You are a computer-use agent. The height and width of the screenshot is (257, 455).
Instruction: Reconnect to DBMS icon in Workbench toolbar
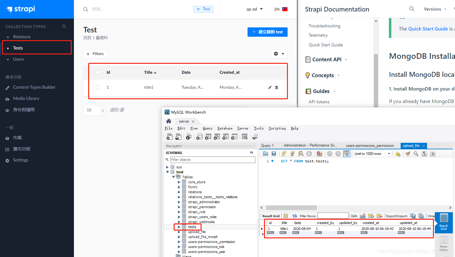(255, 137)
